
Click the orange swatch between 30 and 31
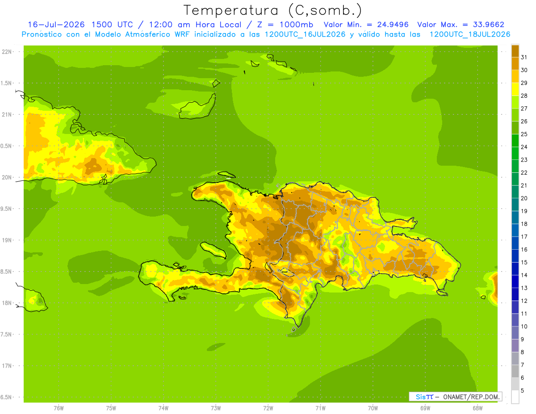[x=515, y=63]
